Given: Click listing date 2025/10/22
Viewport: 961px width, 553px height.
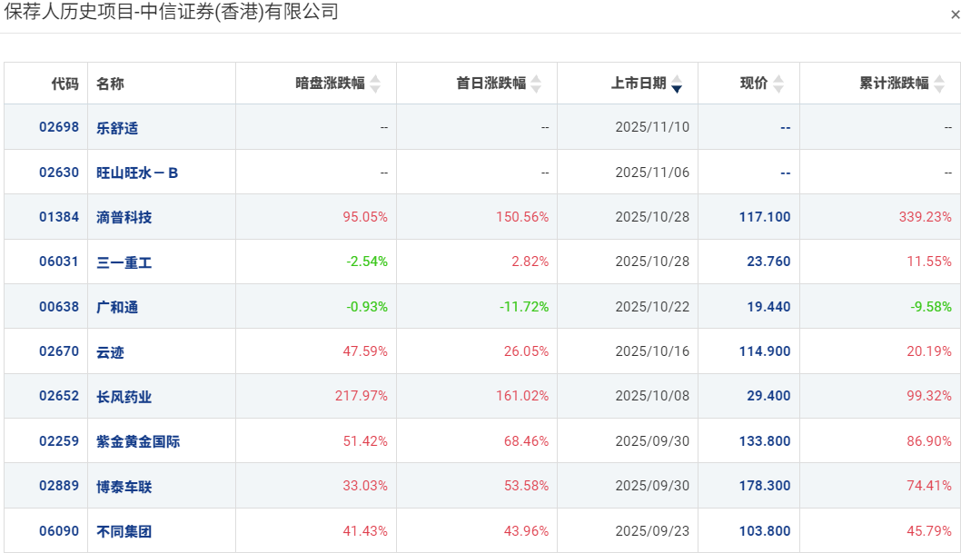Looking at the screenshot, I should [652, 307].
